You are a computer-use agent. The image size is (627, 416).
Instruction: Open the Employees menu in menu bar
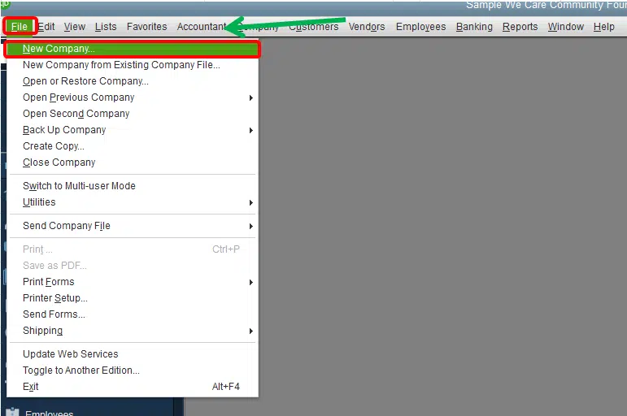(x=420, y=27)
